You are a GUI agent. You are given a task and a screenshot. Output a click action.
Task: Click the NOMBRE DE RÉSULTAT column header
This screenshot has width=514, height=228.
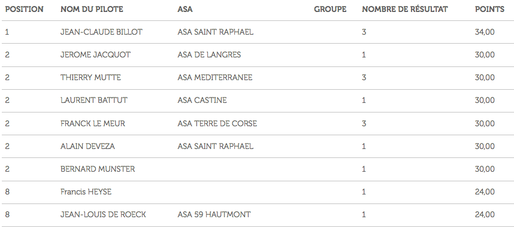(405, 9)
